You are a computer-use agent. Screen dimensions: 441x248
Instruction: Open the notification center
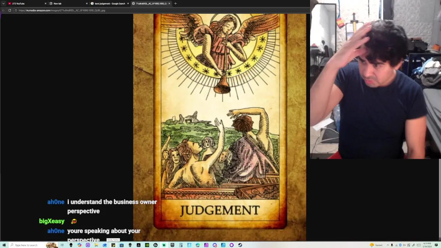[x=436, y=245]
